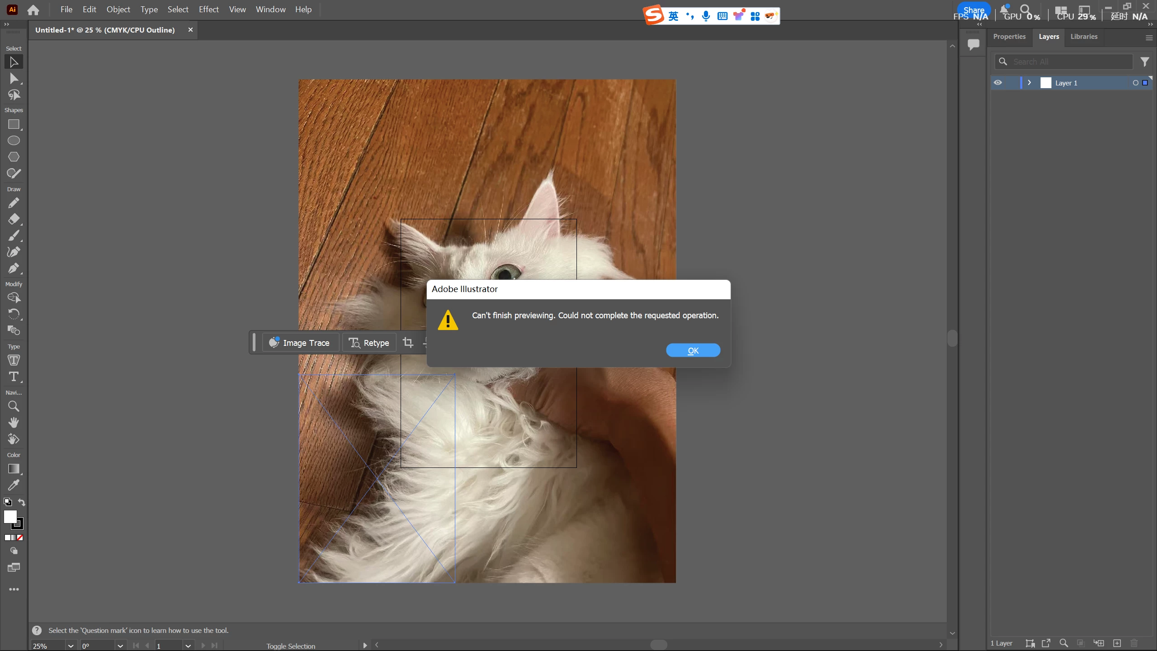Hide Layer 1 visibility eye
1157x651 pixels.
(998, 83)
